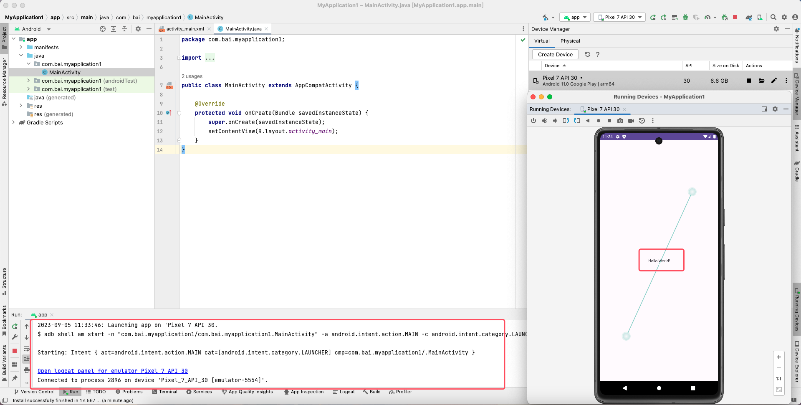Open the profiler dropdown arrow in toolbar
Image resolution: width=801 pixels, height=405 pixels.
click(715, 17)
